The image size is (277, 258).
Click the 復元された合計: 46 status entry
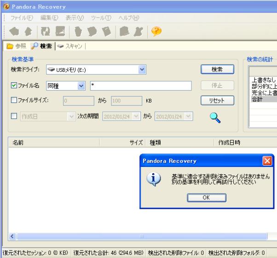click(108, 252)
